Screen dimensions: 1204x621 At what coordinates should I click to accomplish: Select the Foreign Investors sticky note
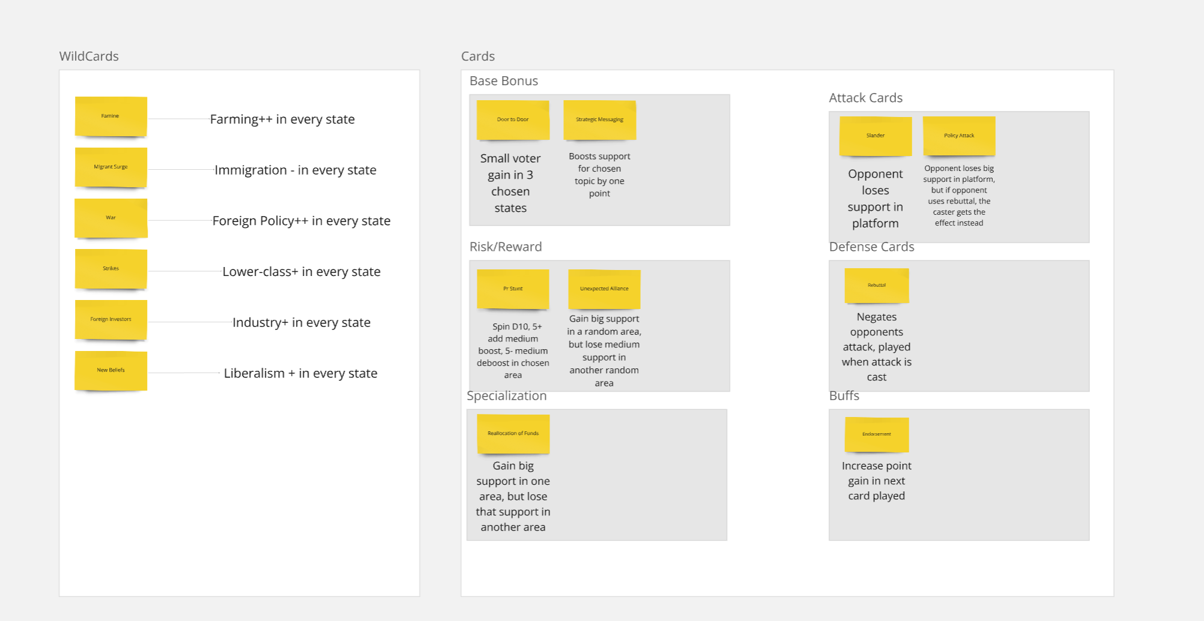[110, 319]
